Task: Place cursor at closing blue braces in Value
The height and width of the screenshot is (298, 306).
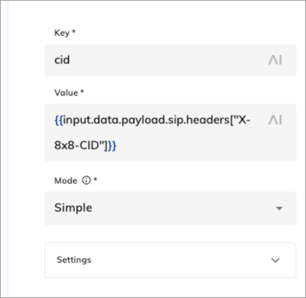Action: (x=112, y=146)
